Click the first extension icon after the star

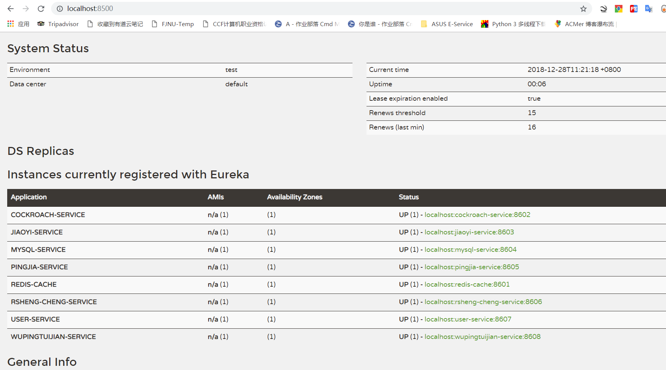604,9
